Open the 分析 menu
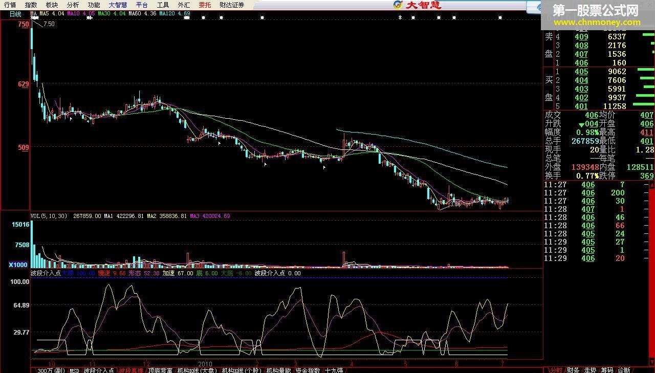The width and height of the screenshot is (655, 373). pyautogui.click(x=73, y=5)
